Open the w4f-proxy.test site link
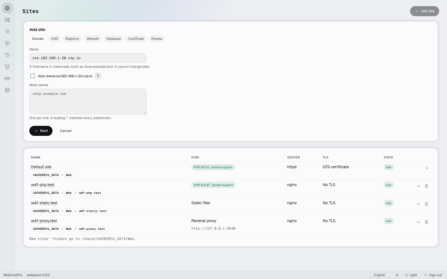 click(44, 221)
